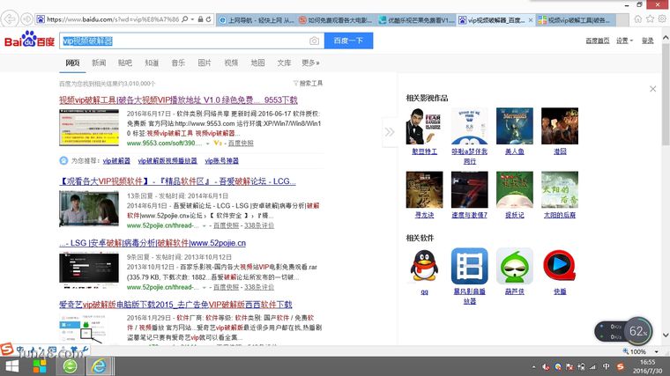The image size is (670, 376).
Task: Select the 图片 search category
Action: (205, 63)
